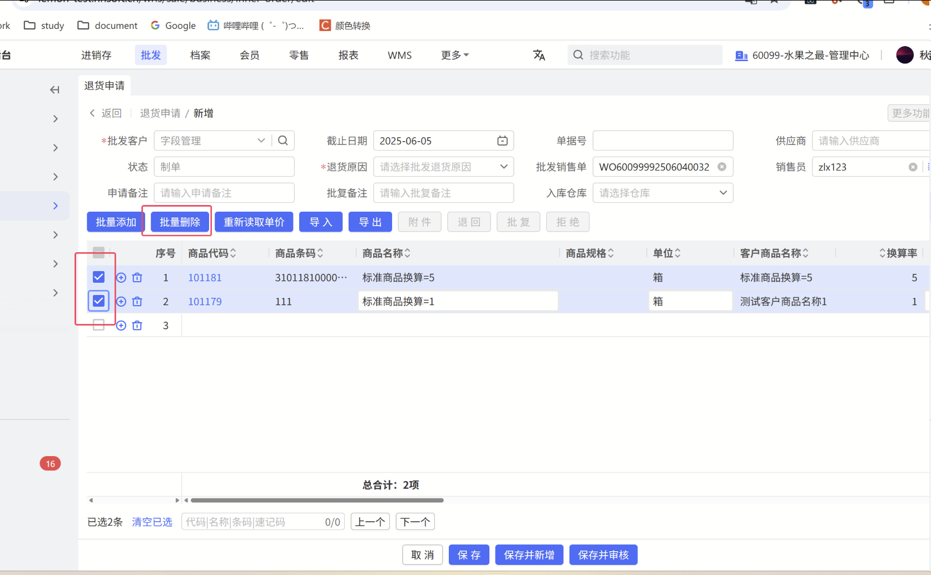Toggle the select-all header checkbox
Image resolution: width=931 pixels, height=575 pixels.
(98, 253)
